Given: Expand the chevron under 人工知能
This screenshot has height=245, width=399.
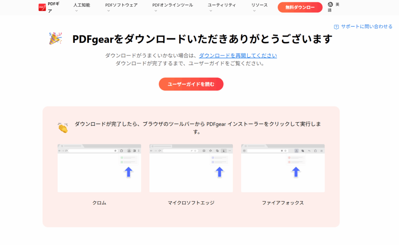Looking at the screenshot, I should point(76,11).
